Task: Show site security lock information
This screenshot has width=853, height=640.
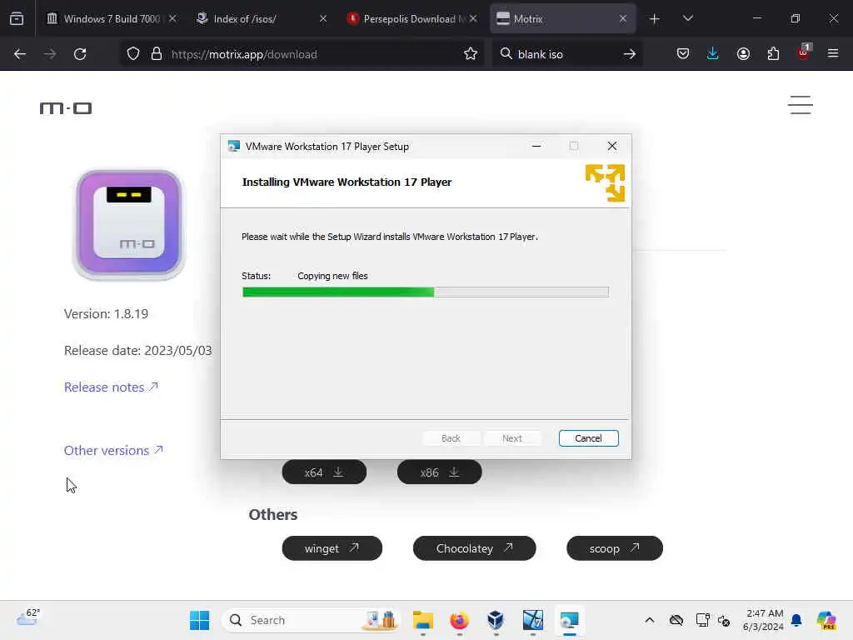Action: tap(157, 54)
